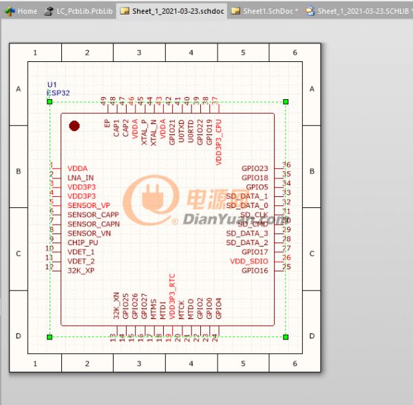Viewport: 413px width, 405px height.
Task: Grab the top-left green selection handle
Action: click(50, 102)
